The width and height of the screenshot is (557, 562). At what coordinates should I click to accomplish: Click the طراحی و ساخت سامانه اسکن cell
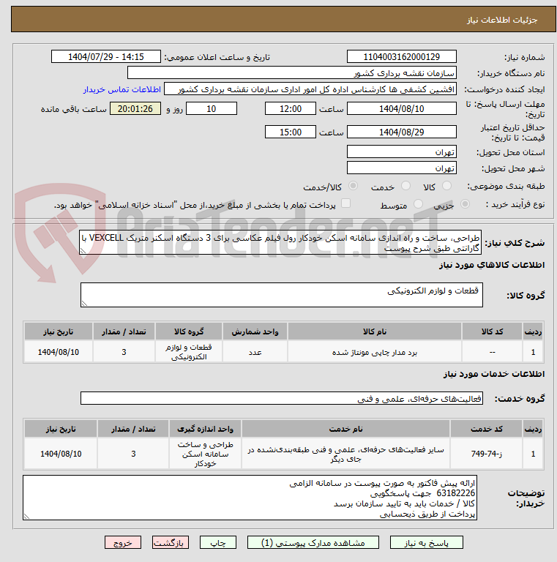[x=205, y=454]
